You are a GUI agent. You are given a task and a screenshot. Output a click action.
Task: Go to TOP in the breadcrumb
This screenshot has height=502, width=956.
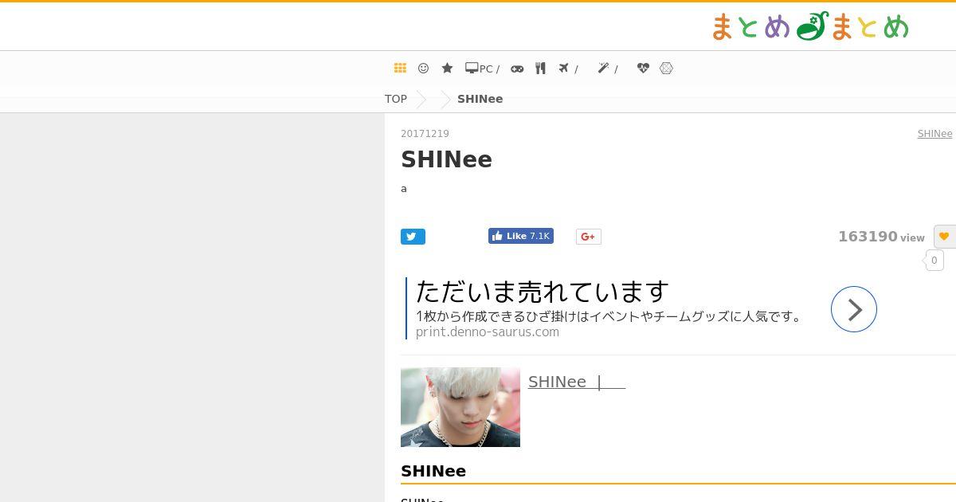pyautogui.click(x=396, y=99)
